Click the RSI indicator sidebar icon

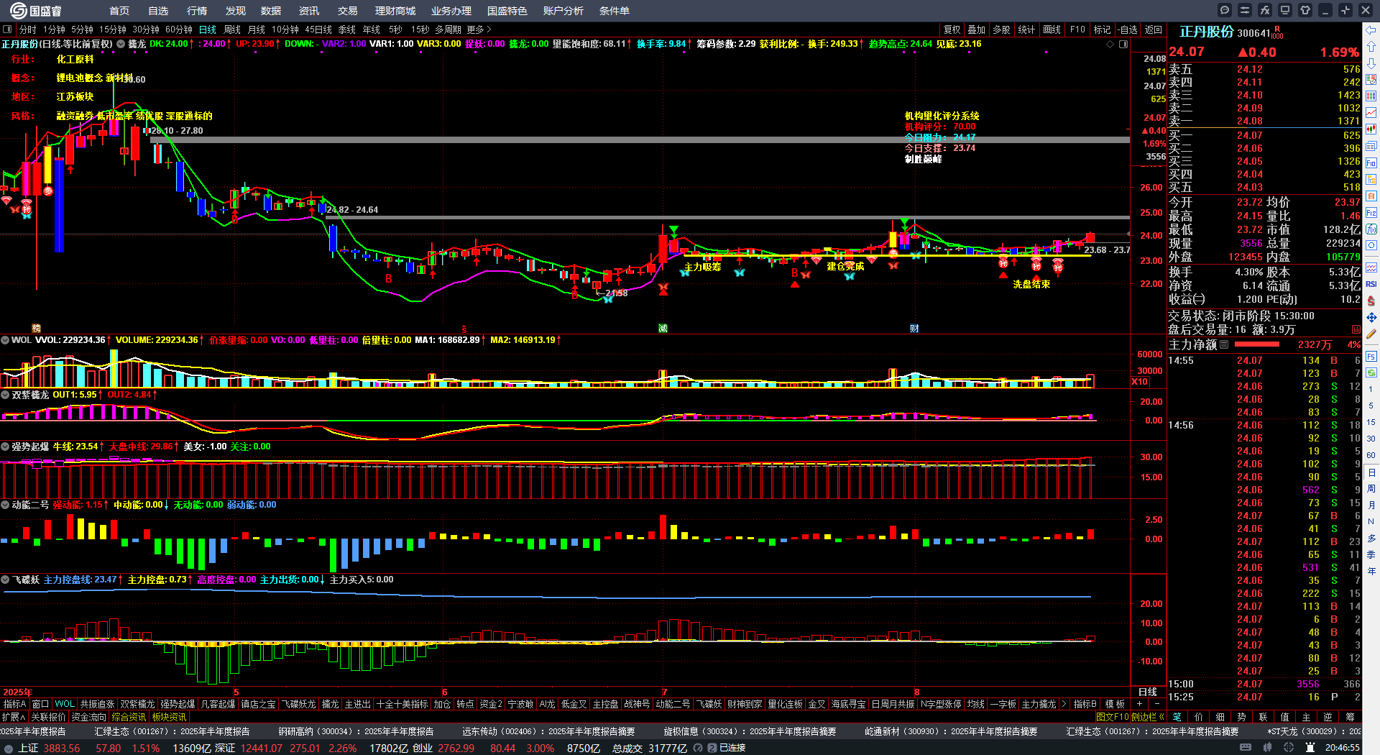[x=1371, y=284]
